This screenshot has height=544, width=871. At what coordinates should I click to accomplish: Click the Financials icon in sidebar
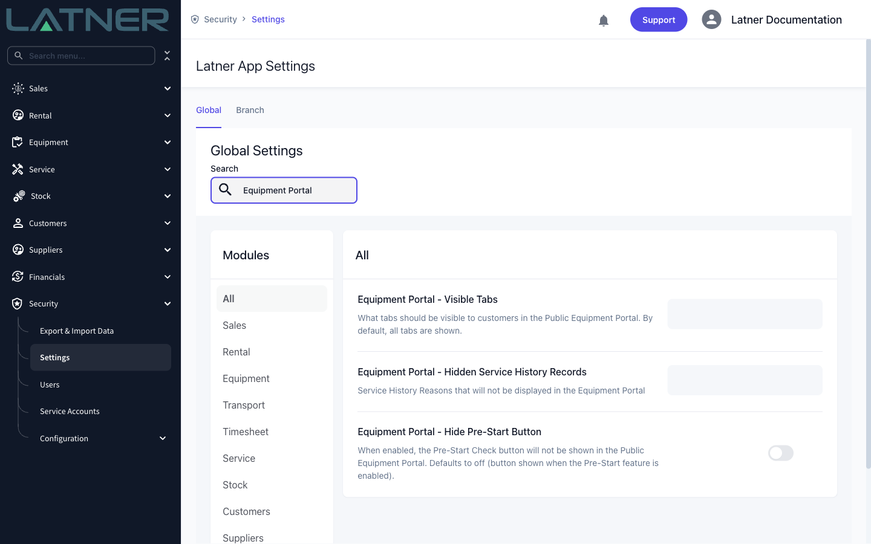(18, 277)
